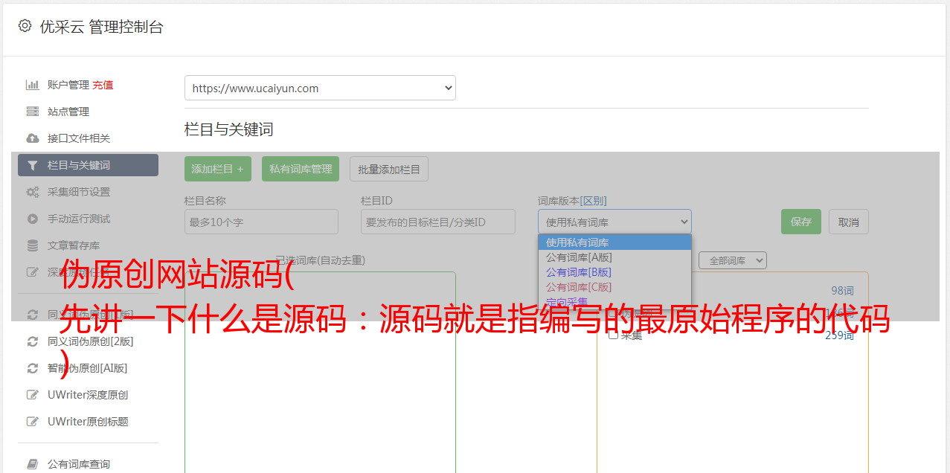Select 栏目与关键词 filter icon in sidebar

[x=33, y=165]
